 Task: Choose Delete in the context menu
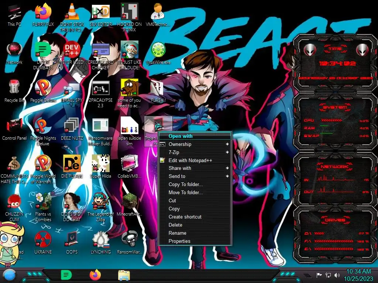click(x=195, y=225)
